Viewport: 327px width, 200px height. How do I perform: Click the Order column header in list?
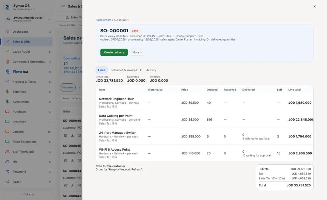pyautogui.click(x=67, y=112)
